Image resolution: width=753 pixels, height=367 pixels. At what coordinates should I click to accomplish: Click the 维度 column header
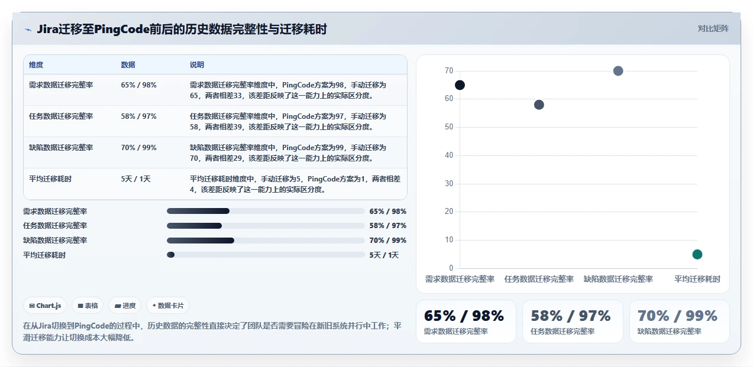tap(36, 65)
